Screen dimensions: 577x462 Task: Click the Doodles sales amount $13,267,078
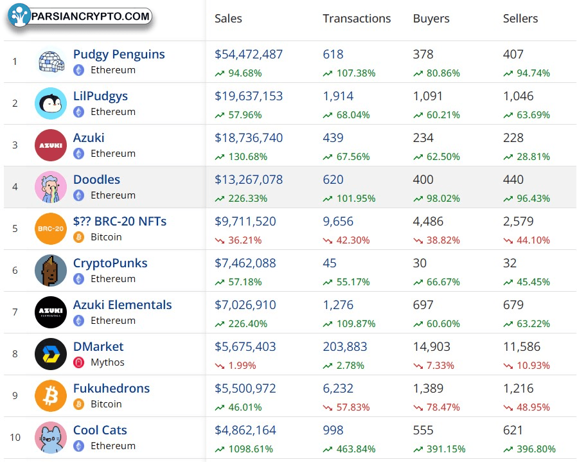pos(249,180)
